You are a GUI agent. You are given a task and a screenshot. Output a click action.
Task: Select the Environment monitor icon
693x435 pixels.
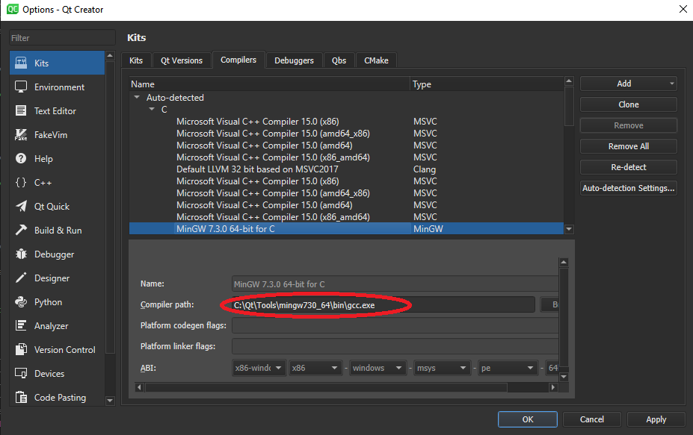pos(21,87)
